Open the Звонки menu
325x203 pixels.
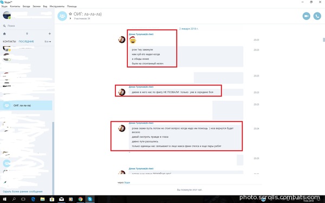pyautogui.click(x=36, y=6)
